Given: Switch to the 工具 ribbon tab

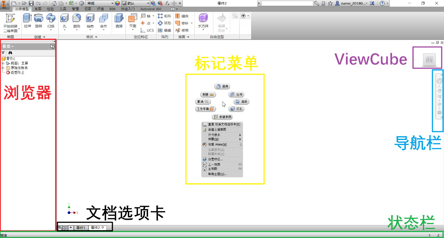Looking at the screenshot, I should pyautogui.click(x=63, y=9).
